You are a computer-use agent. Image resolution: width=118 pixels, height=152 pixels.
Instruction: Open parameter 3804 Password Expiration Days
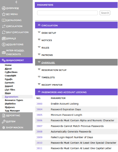click(x=39, y=109)
